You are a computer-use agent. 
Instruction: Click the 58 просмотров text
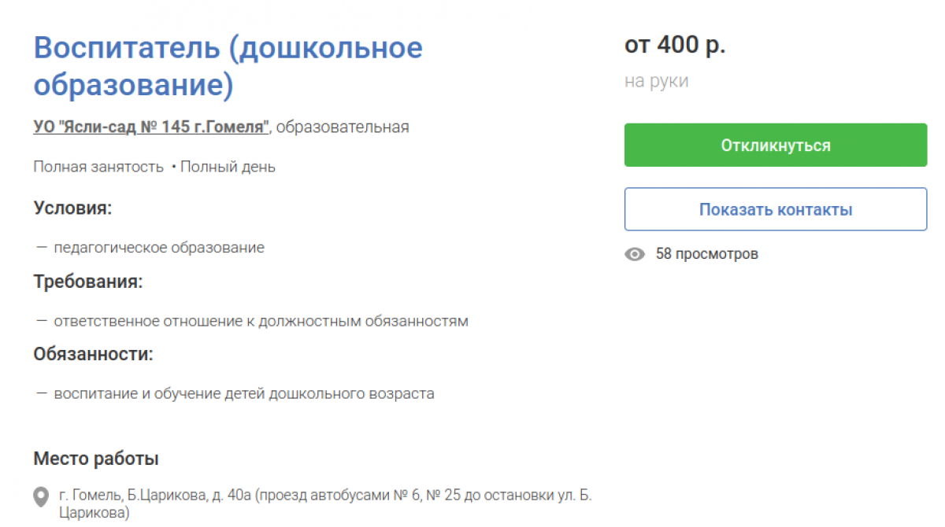click(707, 254)
